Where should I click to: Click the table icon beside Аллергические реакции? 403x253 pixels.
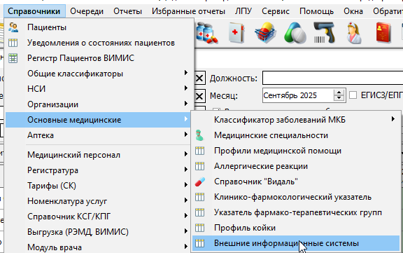pyautogui.click(x=199, y=166)
